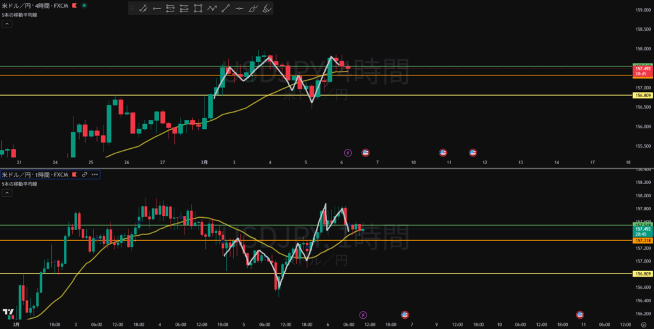The width and height of the screenshot is (654, 329).
Task: Collapse the 4-hour chart indicator legend
Action: (x=6, y=24)
